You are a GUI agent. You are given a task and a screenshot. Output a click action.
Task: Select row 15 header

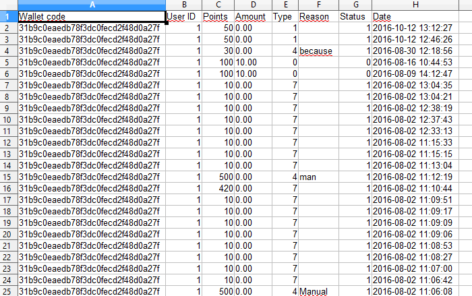click(9, 177)
